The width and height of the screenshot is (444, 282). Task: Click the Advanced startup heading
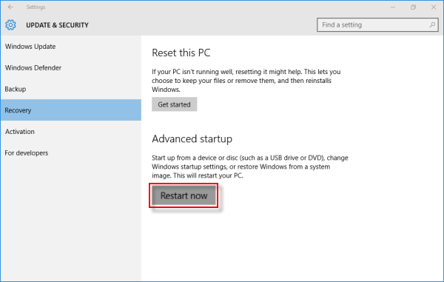pos(192,139)
